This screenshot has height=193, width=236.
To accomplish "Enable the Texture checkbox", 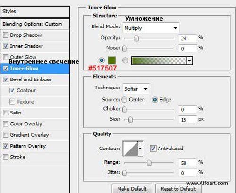I will (x=12, y=102).
